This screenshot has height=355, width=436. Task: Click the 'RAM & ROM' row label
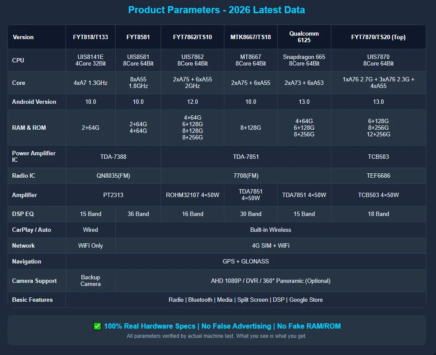coord(37,128)
